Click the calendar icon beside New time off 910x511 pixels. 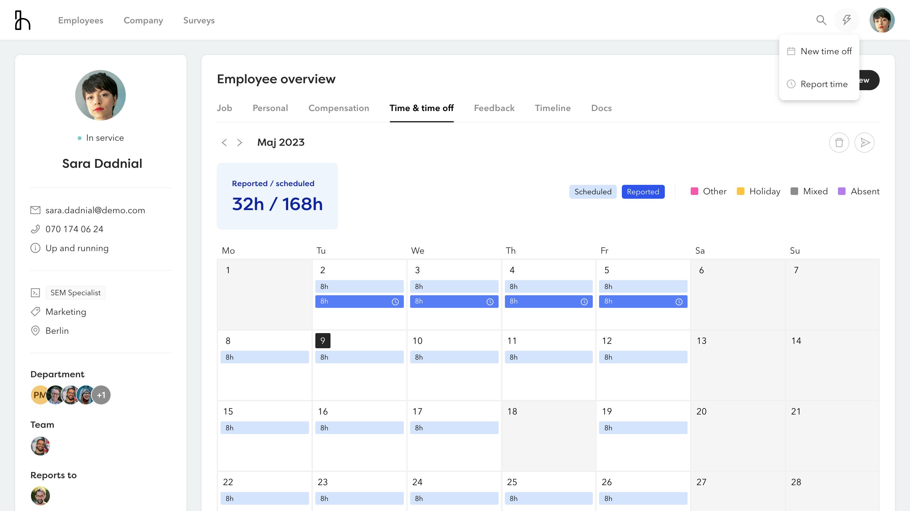[x=791, y=51]
